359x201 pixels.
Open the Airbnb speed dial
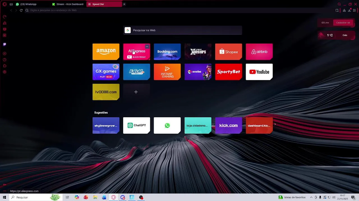[x=259, y=52]
